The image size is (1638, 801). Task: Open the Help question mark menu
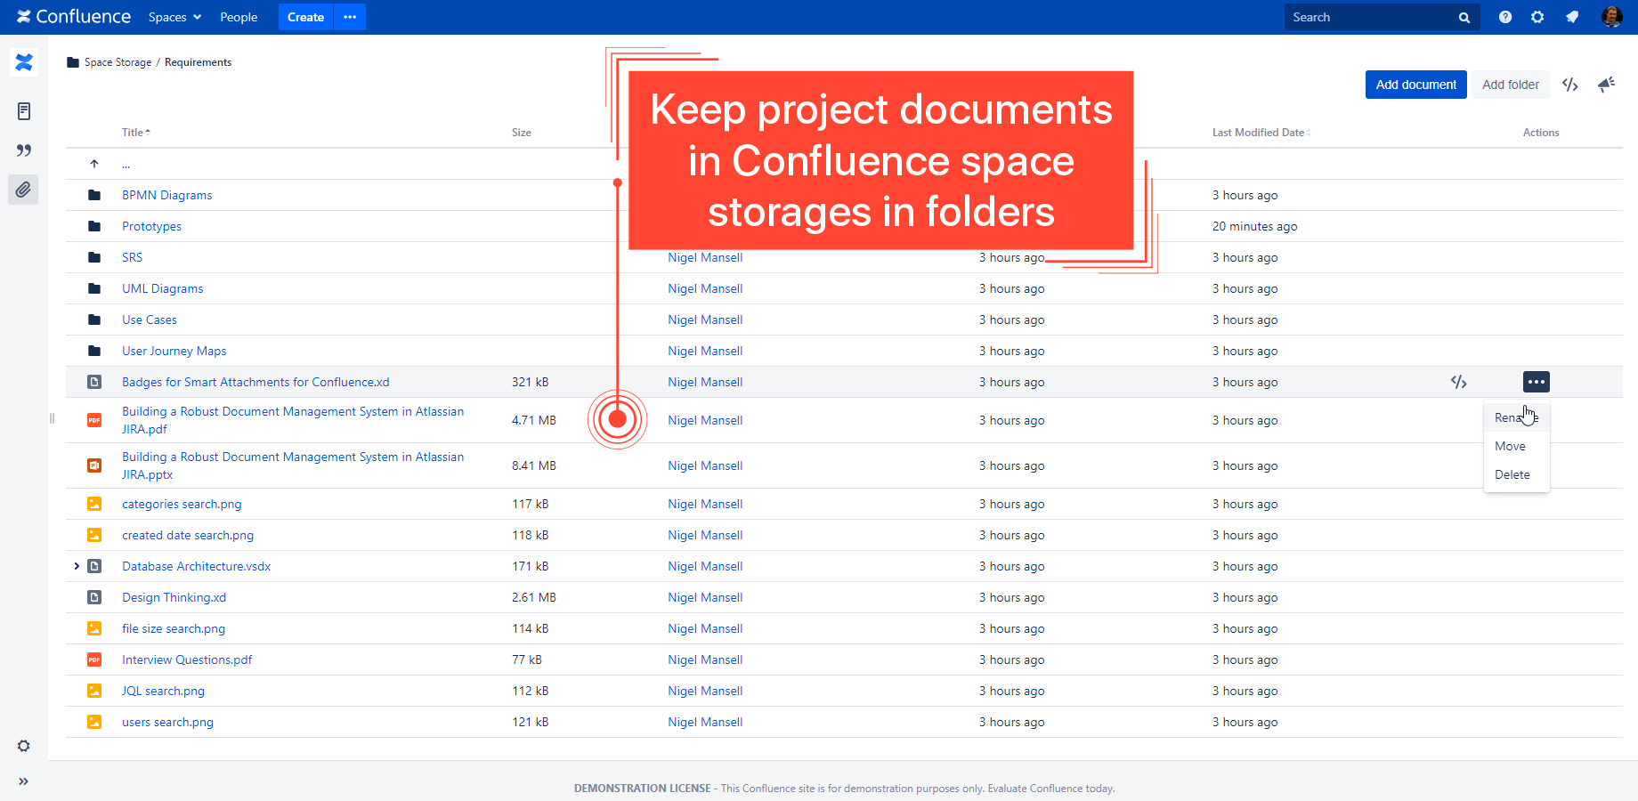pos(1505,17)
